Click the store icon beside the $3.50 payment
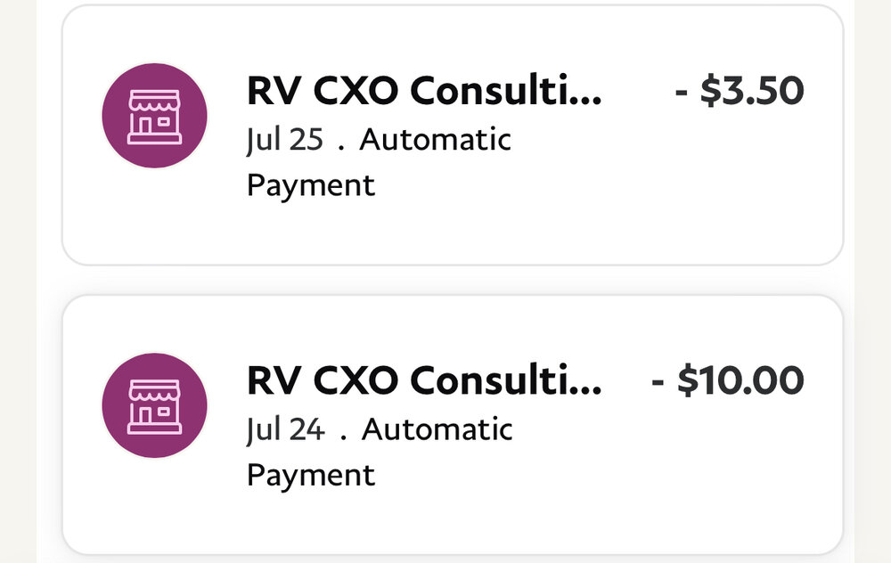891x563 pixels. click(155, 117)
